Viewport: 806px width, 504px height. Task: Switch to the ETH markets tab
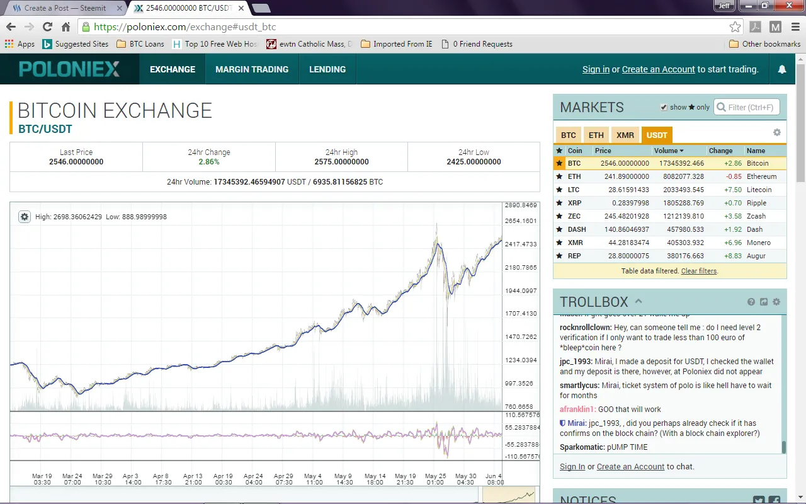click(596, 135)
